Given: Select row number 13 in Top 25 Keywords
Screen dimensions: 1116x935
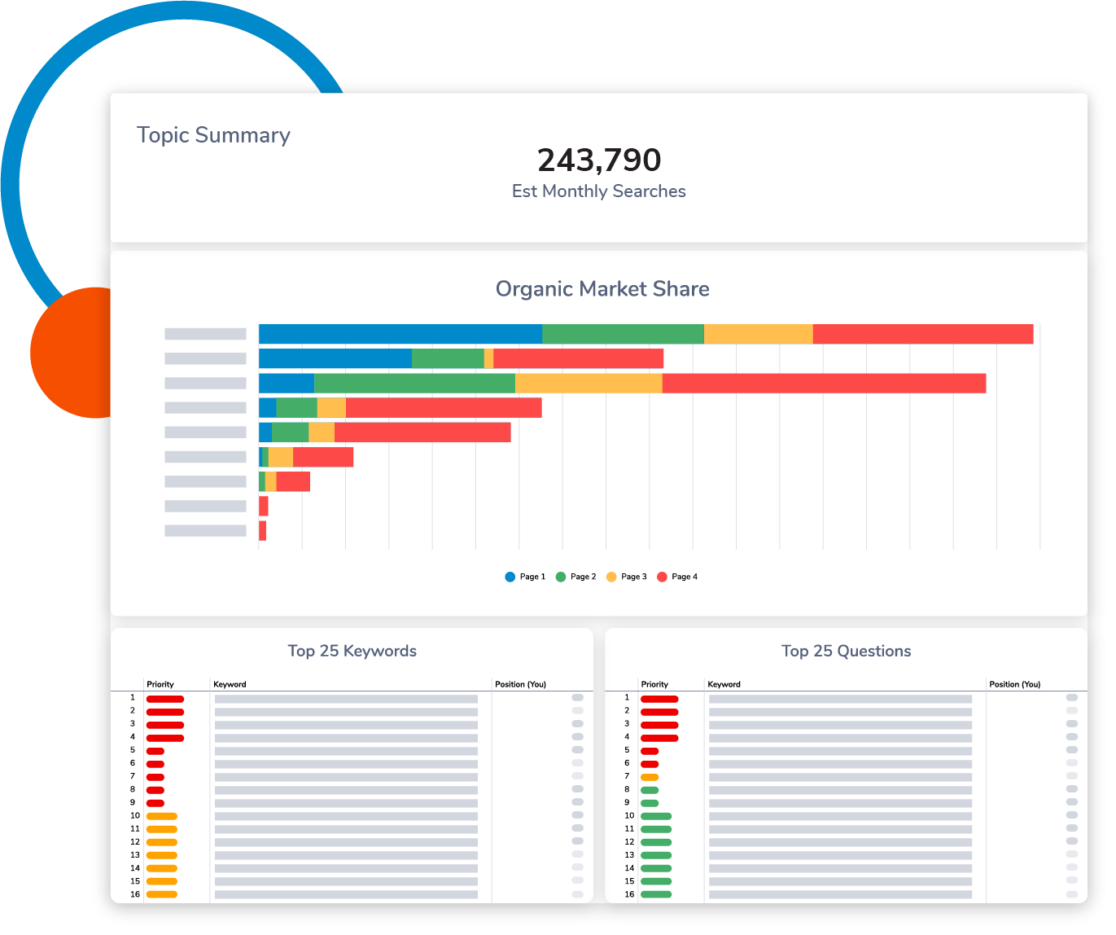Looking at the screenshot, I should click(135, 855).
